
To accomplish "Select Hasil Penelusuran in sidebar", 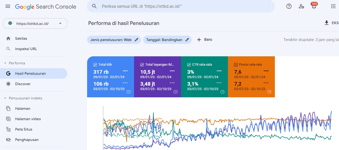I will pos(34,73).
